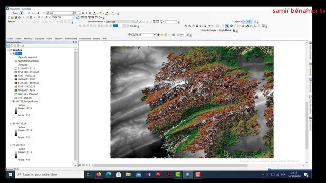Click the Identify info tool icon
The height and width of the screenshot is (183, 326).
[x=231, y=26]
